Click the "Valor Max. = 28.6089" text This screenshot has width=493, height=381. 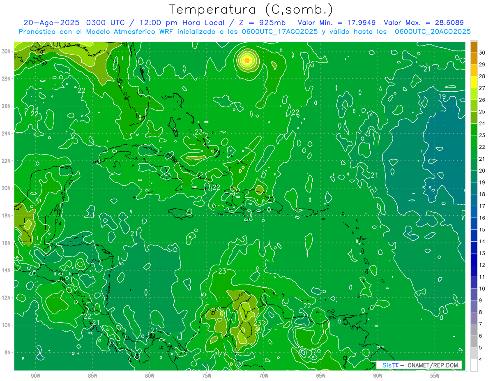point(424,23)
